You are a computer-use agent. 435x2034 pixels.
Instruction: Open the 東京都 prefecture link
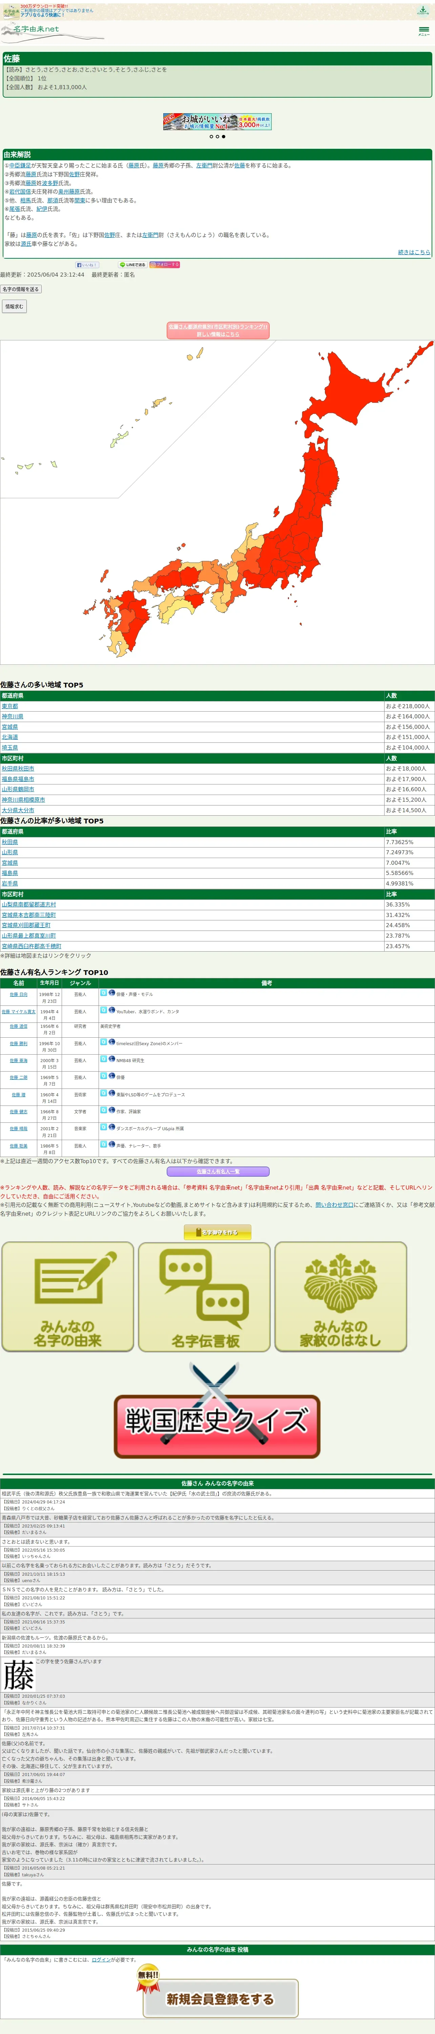click(x=9, y=707)
